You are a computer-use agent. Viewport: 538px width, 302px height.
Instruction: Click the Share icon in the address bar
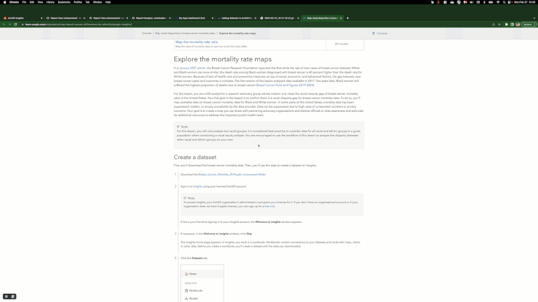494,25
